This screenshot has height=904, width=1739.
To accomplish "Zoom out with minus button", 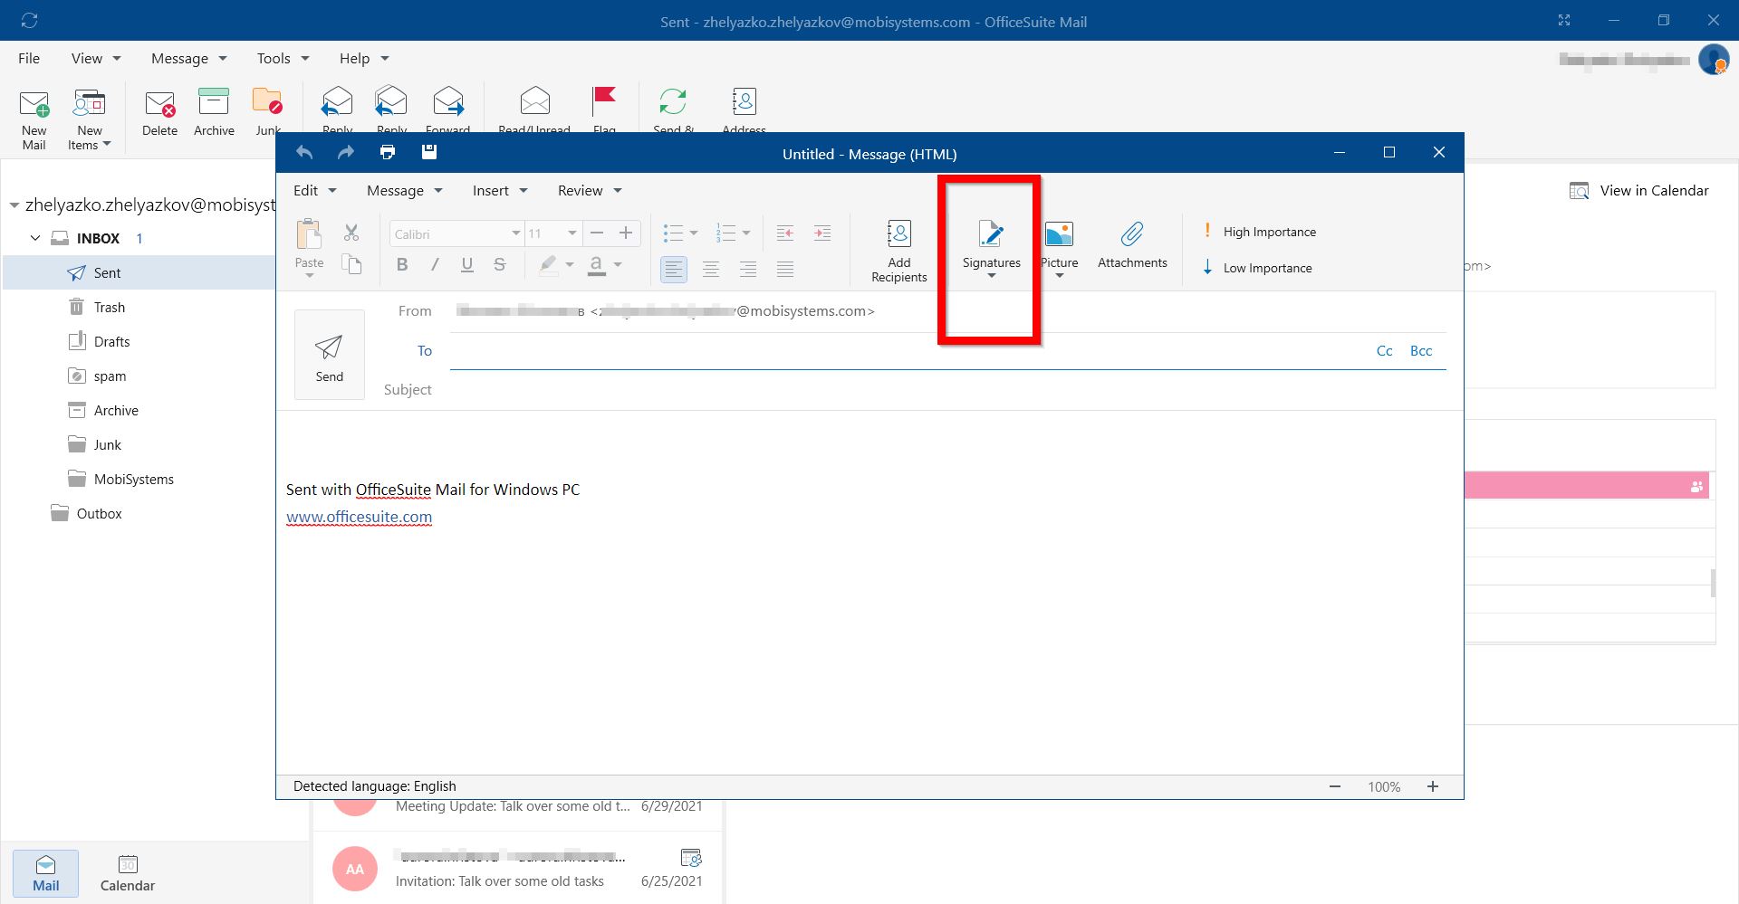I will [x=1335, y=786].
